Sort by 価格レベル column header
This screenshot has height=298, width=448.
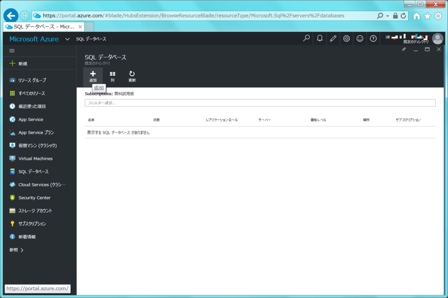318,120
